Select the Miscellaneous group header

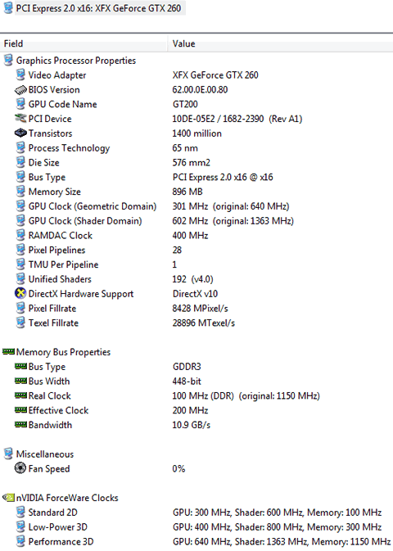(x=45, y=454)
